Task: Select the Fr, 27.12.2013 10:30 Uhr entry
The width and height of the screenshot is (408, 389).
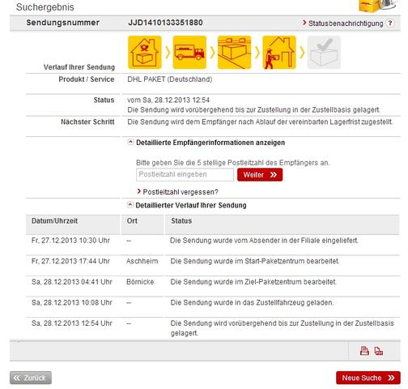Action: pyautogui.click(x=70, y=241)
